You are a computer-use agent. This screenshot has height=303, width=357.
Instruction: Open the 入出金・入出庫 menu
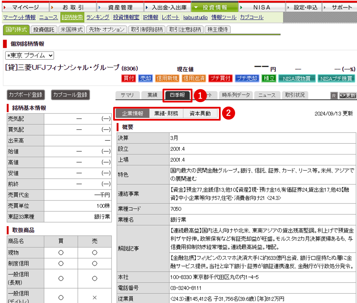[168, 7]
